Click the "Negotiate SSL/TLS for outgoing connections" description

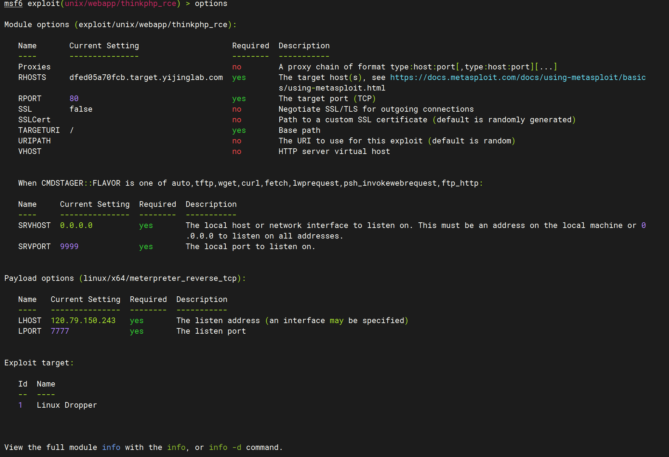[x=376, y=109]
